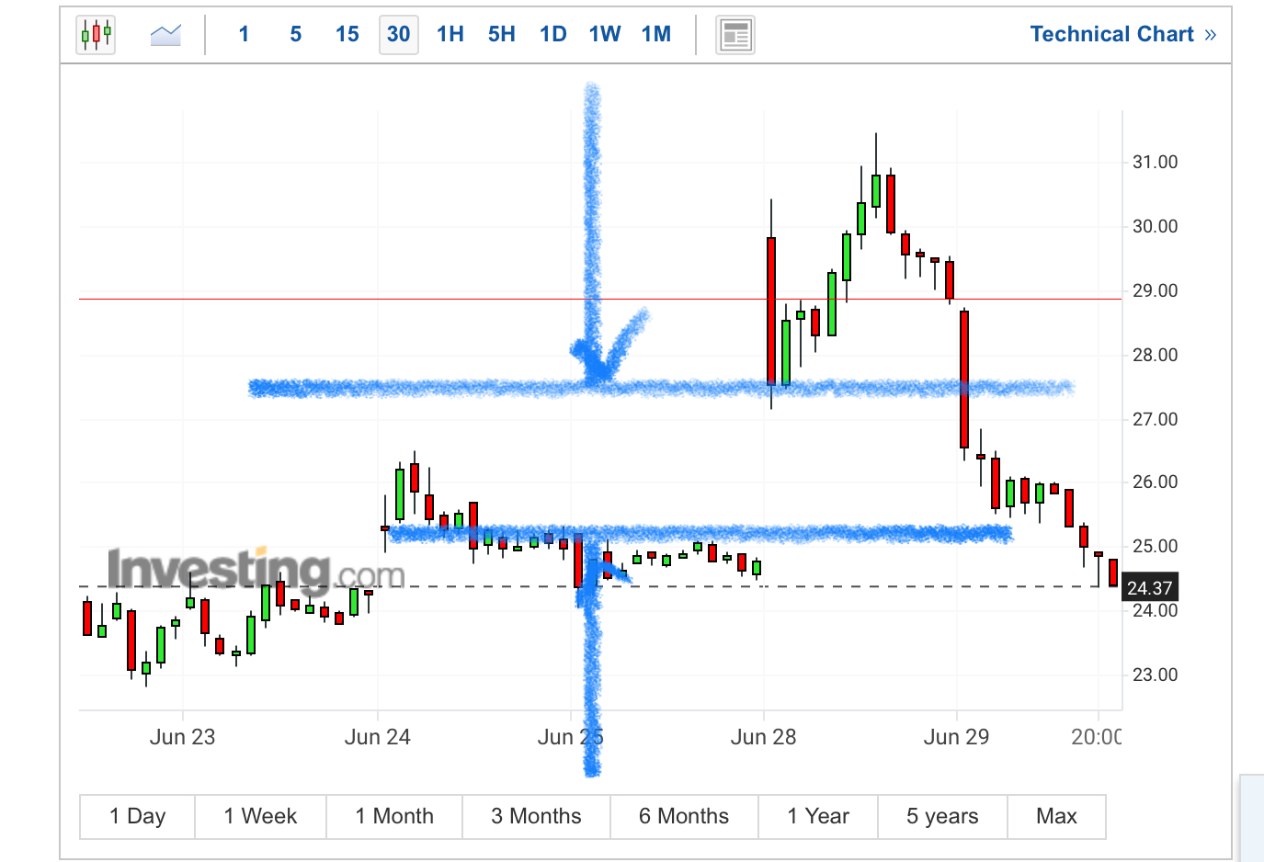This screenshot has height=862, width=1264.
Task: Show the 1 Week range
Action: 261,816
